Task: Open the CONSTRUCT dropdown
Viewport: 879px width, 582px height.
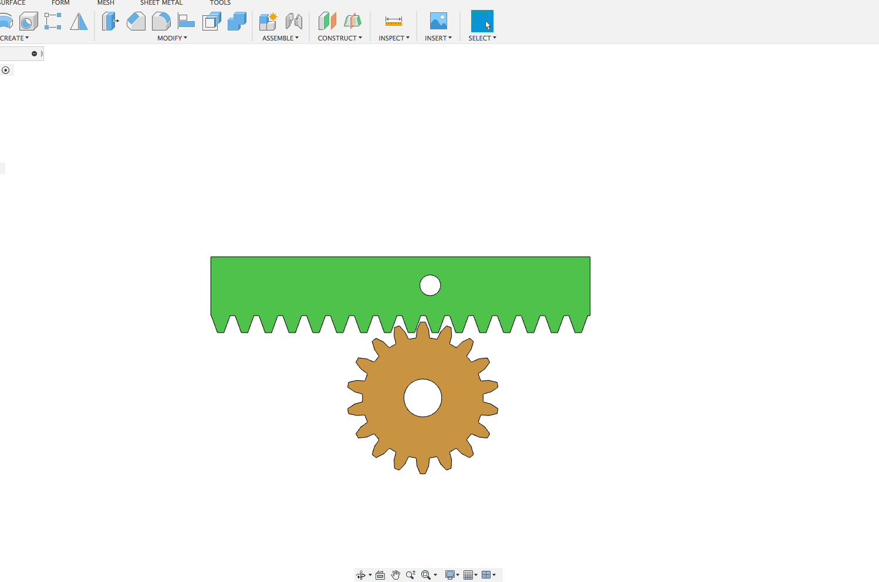Action: click(x=340, y=38)
